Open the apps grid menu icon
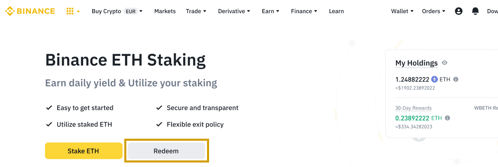Image resolution: width=498 pixels, height=167 pixels. coord(70,11)
